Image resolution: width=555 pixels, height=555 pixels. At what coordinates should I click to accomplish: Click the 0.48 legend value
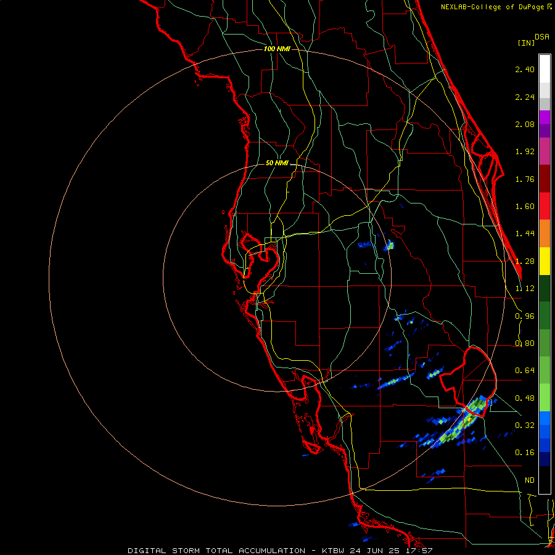click(x=525, y=398)
